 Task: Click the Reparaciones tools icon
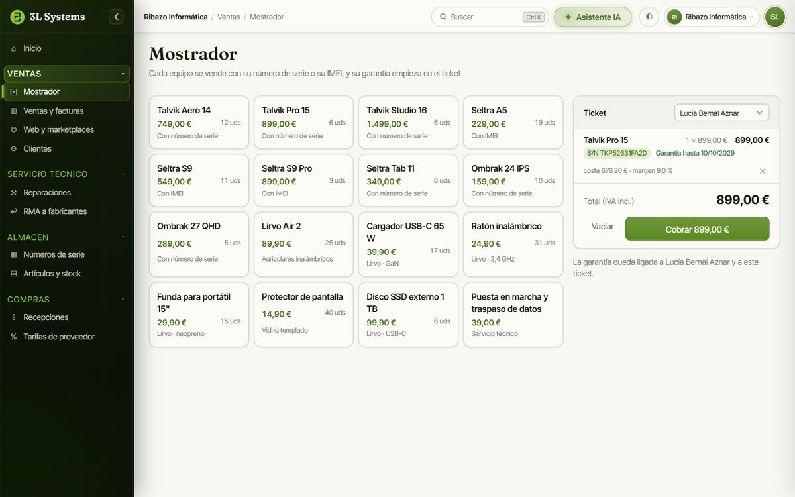click(14, 192)
